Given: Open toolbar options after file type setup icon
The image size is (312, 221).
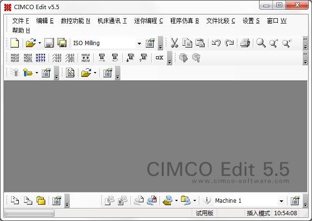Looking at the screenshot, I should click(x=160, y=43).
